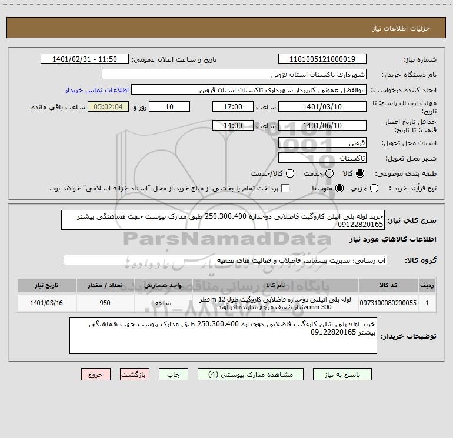The height and width of the screenshot is (438, 453).
Task: Click the item name cell لوله پلی اتیلنی
Action: 275,303
